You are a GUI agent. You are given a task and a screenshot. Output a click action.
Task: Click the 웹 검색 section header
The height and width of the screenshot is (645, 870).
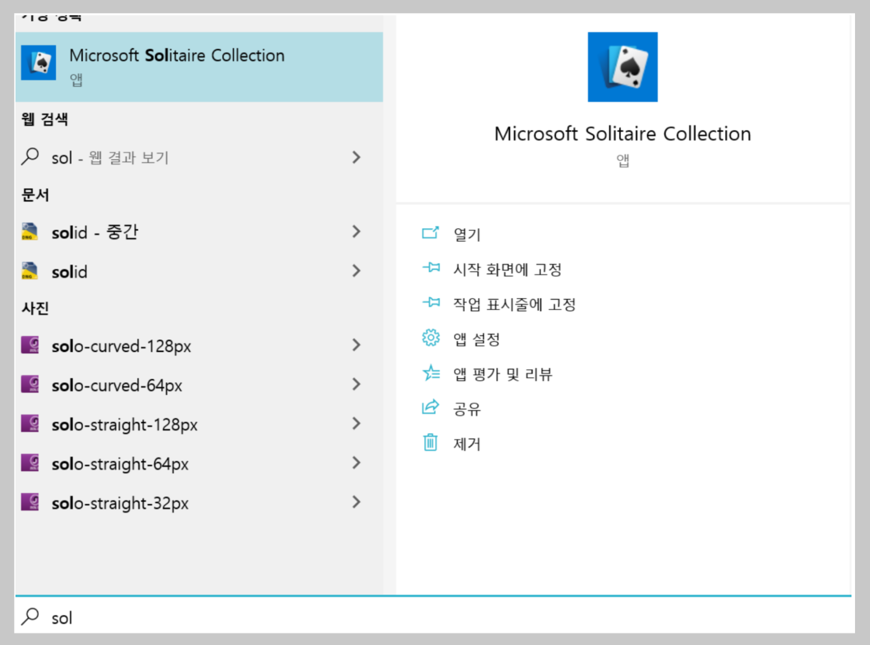[44, 119]
